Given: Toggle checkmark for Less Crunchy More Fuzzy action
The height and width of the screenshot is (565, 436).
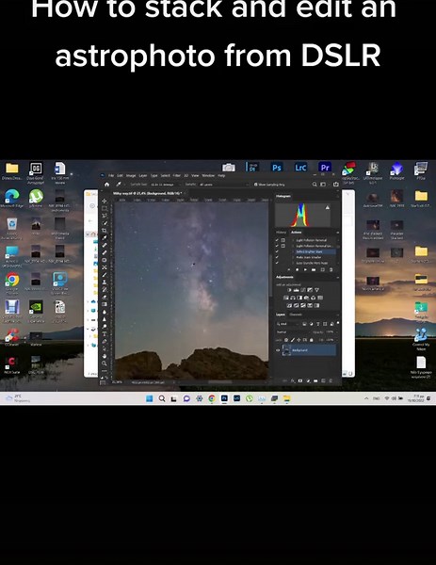Looking at the screenshot, I should point(277,263).
